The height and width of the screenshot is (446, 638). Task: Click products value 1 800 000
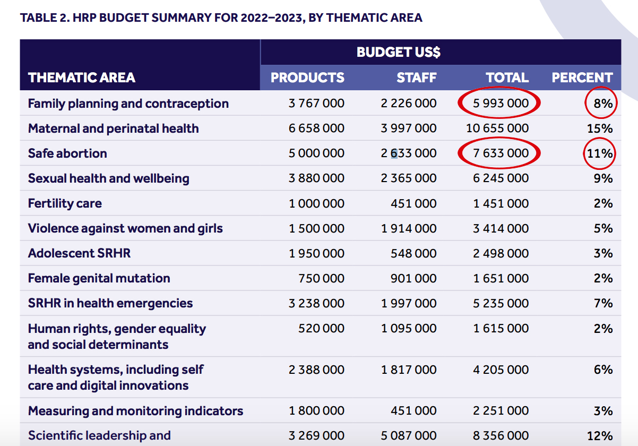(x=316, y=411)
